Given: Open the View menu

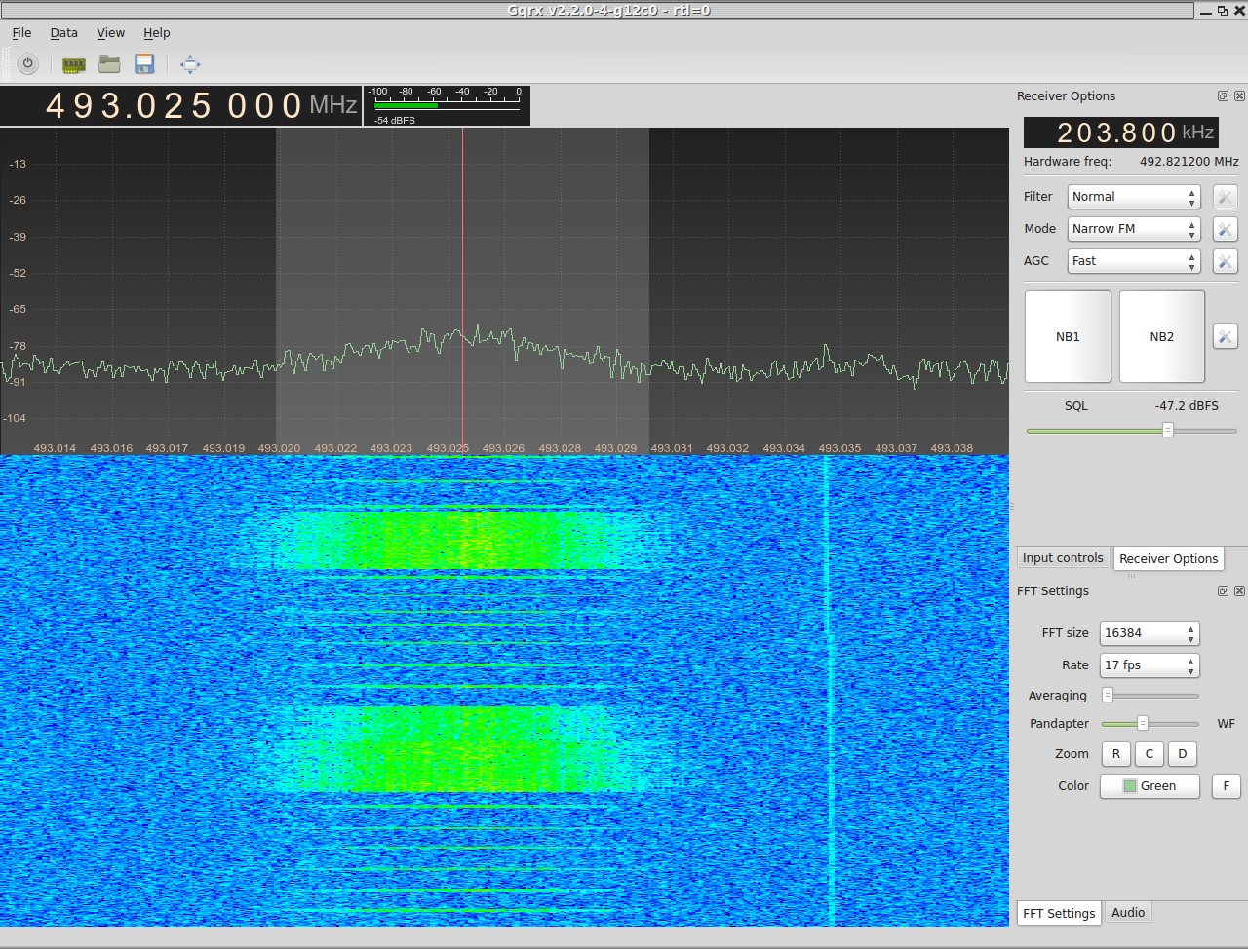Looking at the screenshot, I should (110, 33).
